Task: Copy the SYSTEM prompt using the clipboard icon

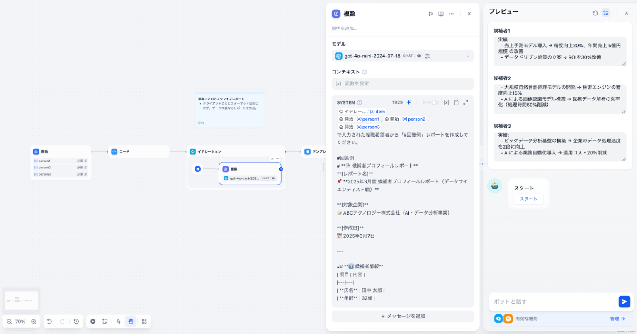Action: [456, 102]
